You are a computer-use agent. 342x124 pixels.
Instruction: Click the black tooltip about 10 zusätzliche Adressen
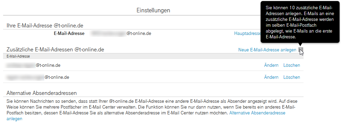click(300, 22)
